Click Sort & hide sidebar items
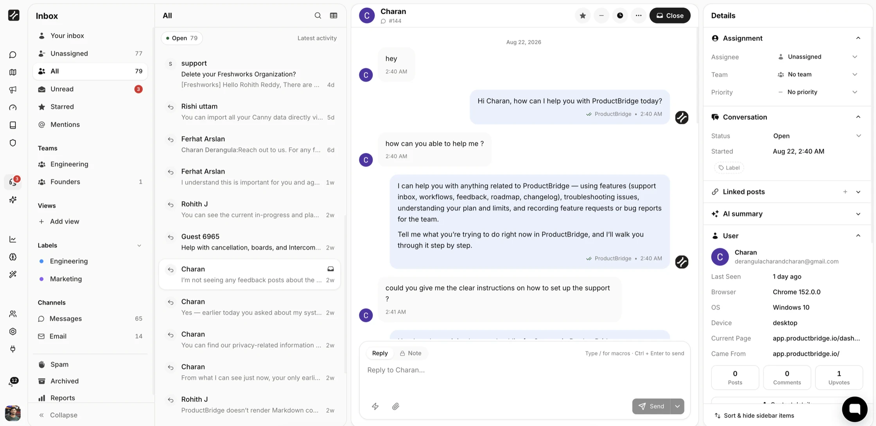Image resolution: width=876 pixels, height=426 pixels. coord(754,416)
